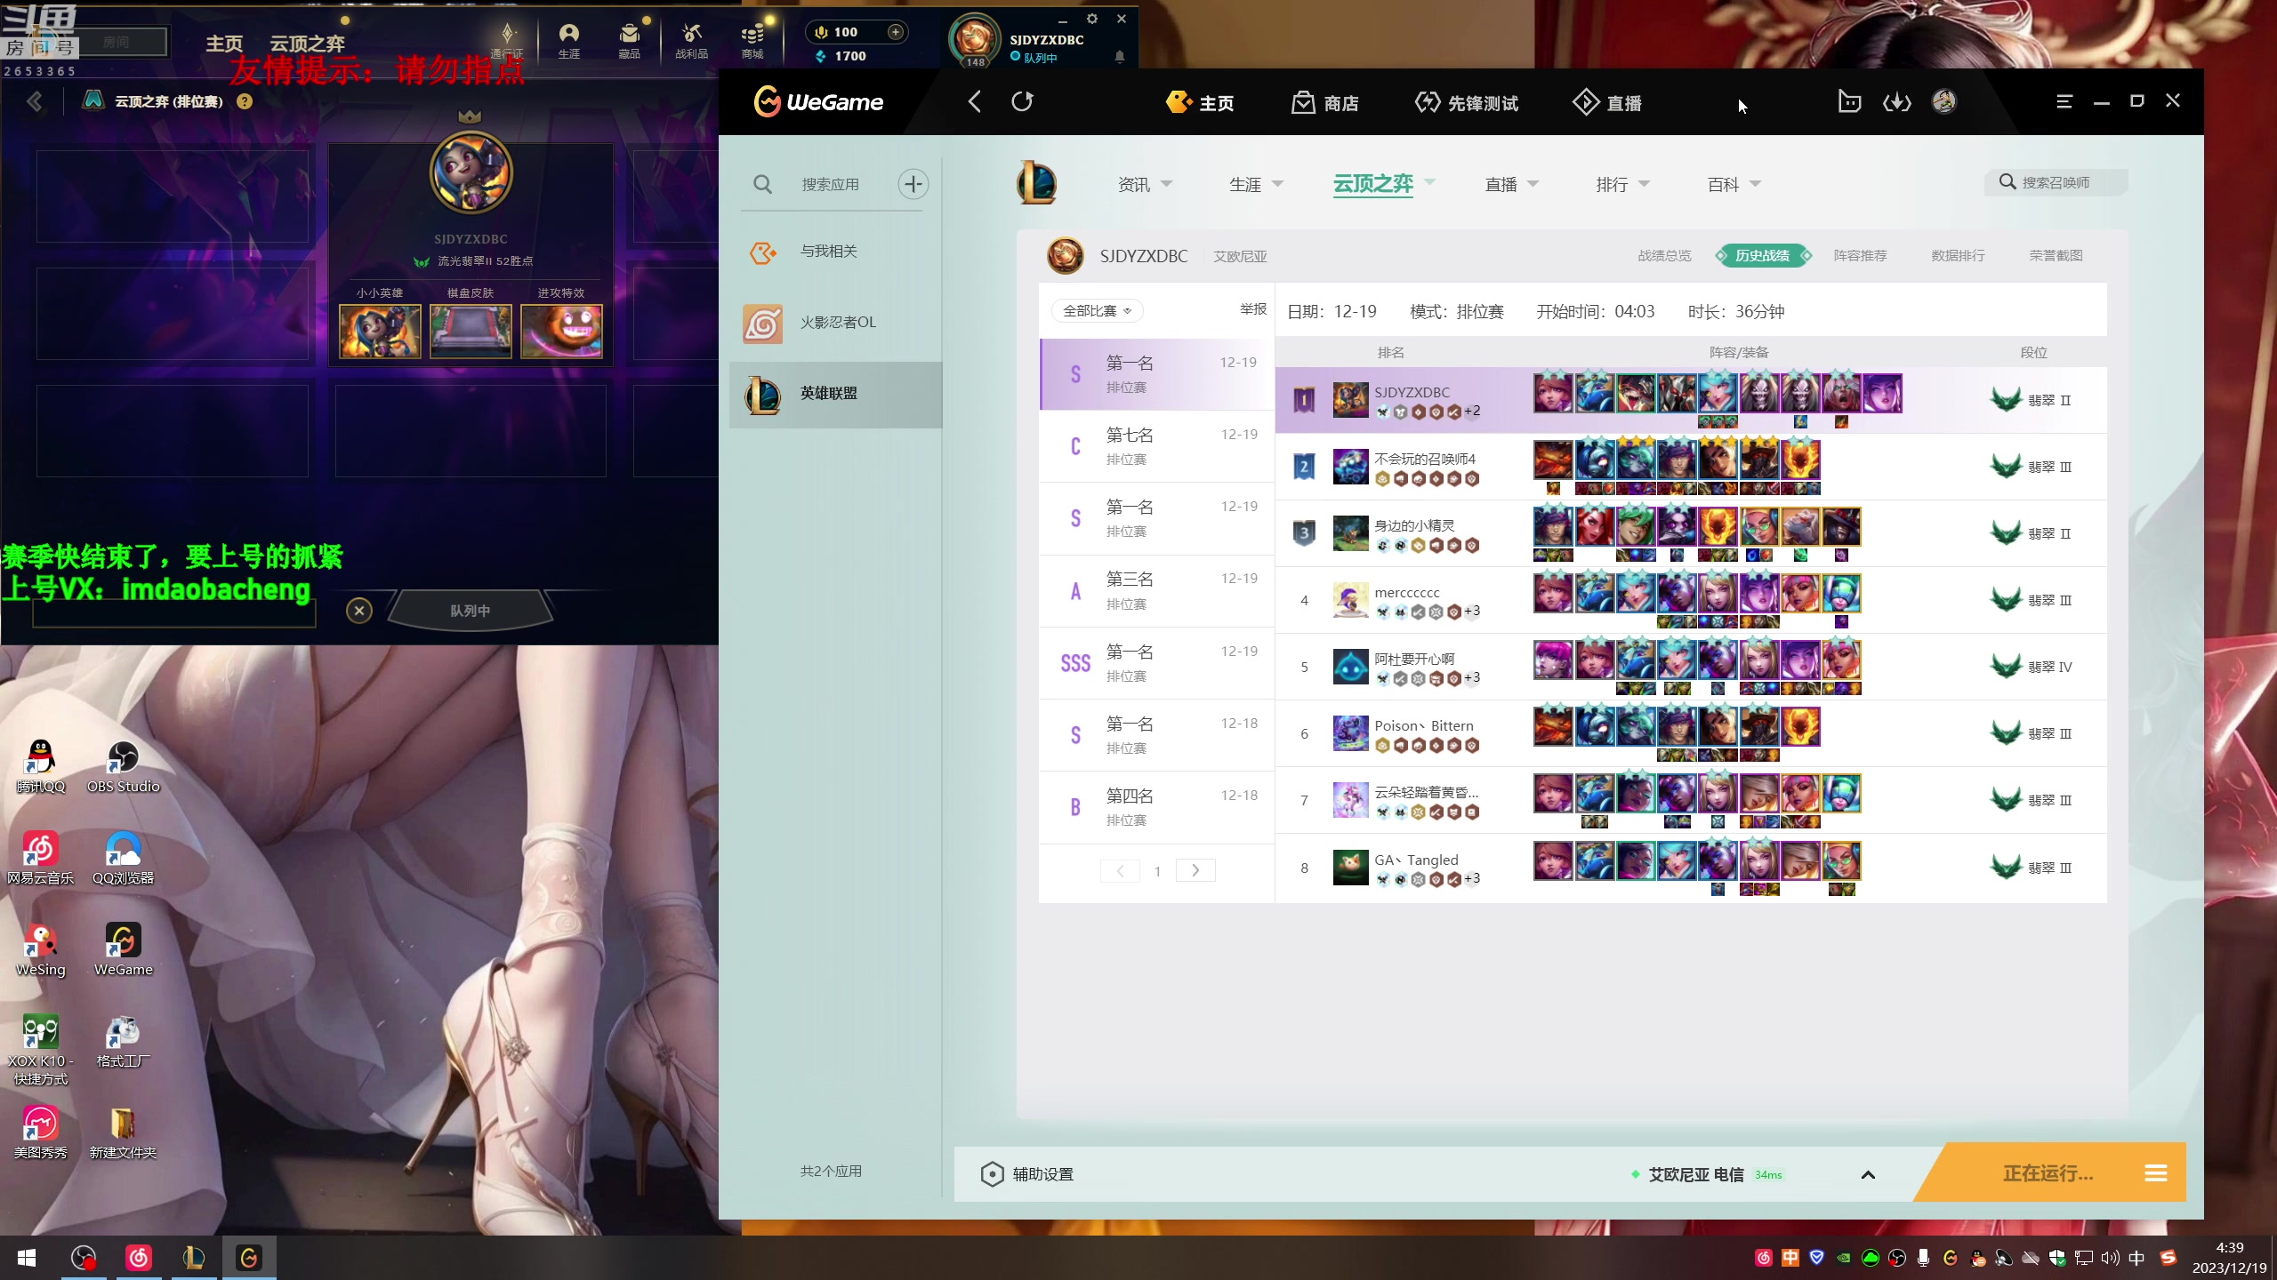Click the 正在运行 button
This screenshot has height=1280, width=2277.
(x=2048, y=1173)
